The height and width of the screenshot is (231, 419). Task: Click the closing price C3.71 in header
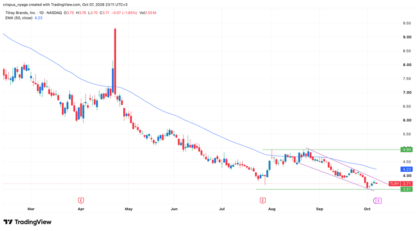[105, 13]
